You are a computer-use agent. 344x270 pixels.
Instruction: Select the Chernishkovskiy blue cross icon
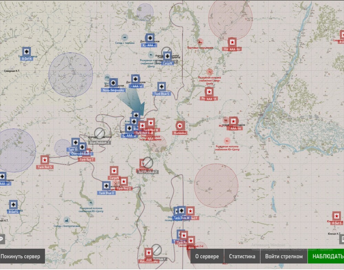tap(82, 147)
